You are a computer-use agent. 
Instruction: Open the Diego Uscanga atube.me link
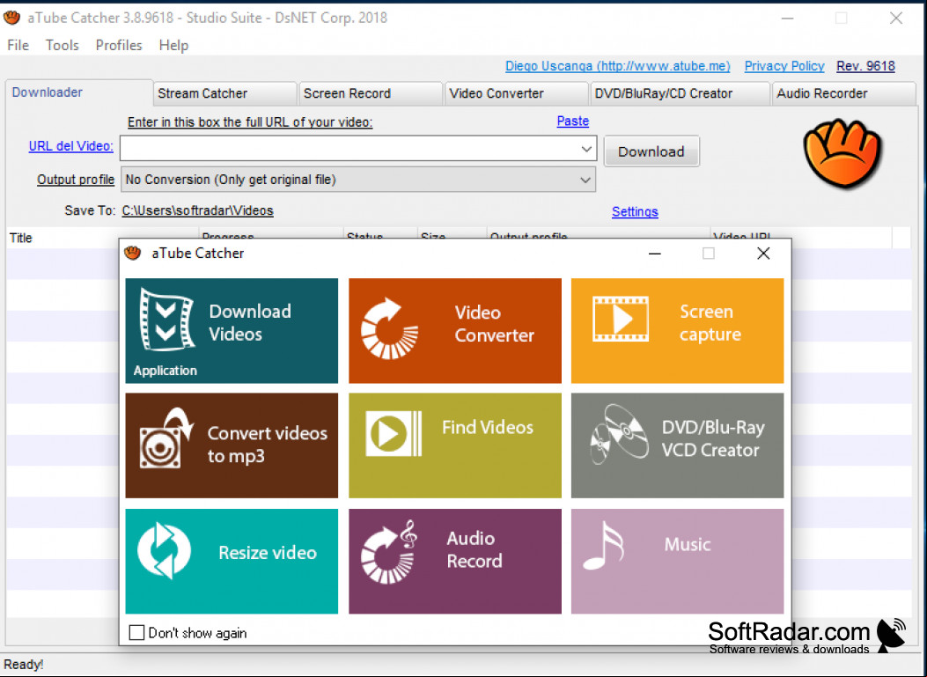tap(618, 66)
